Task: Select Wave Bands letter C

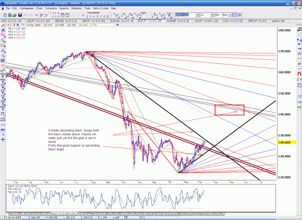Action: pos(101,16)
